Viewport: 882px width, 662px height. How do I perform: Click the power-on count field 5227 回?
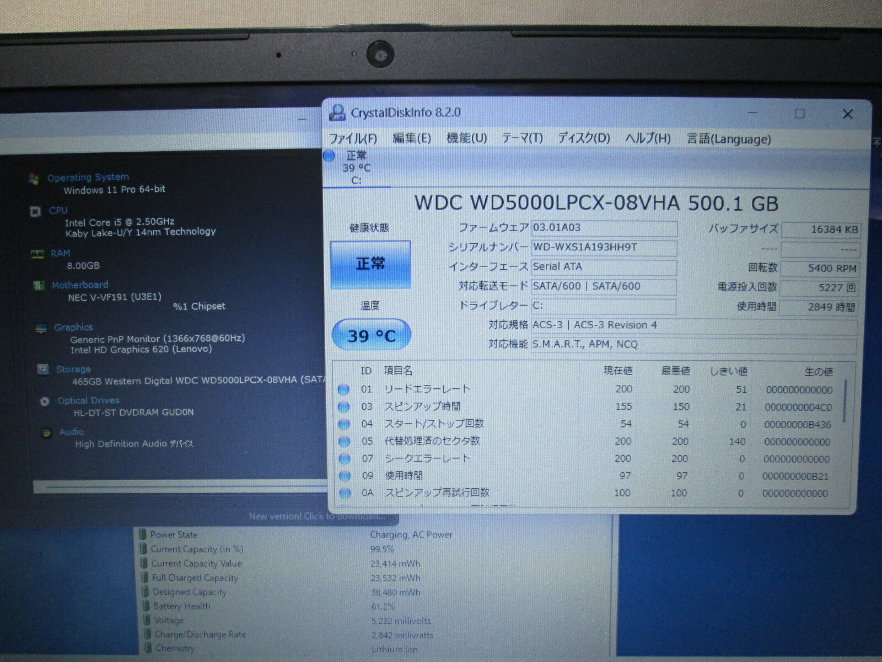(820, 288)
